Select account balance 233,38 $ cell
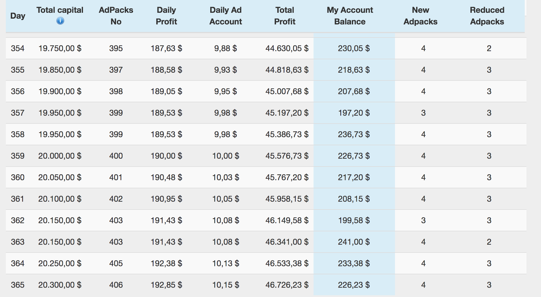 [x=354, y=264]
